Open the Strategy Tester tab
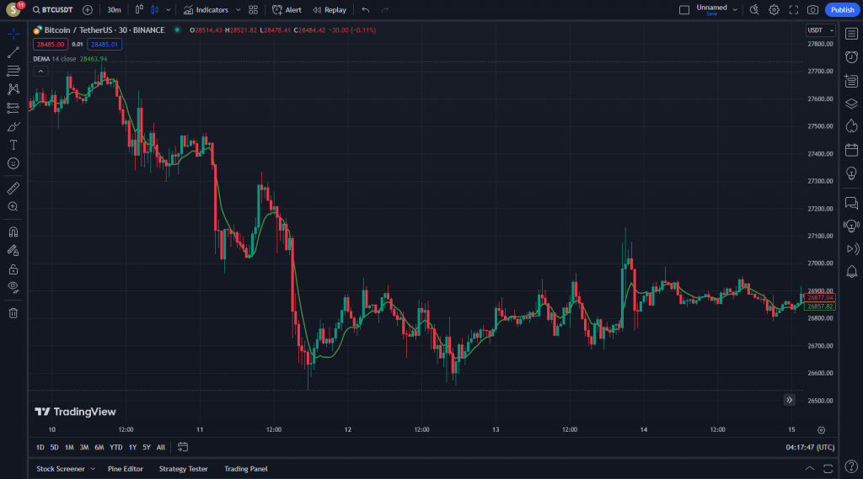 coord(183,469)
